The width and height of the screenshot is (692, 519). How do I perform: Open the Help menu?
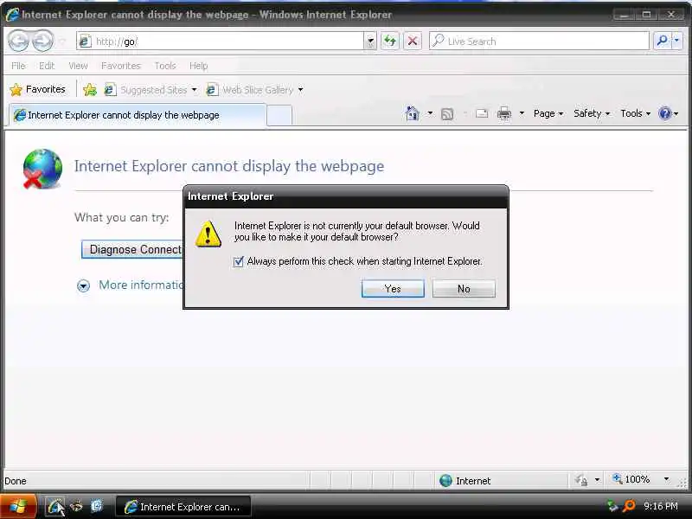(x=198, y=66)
